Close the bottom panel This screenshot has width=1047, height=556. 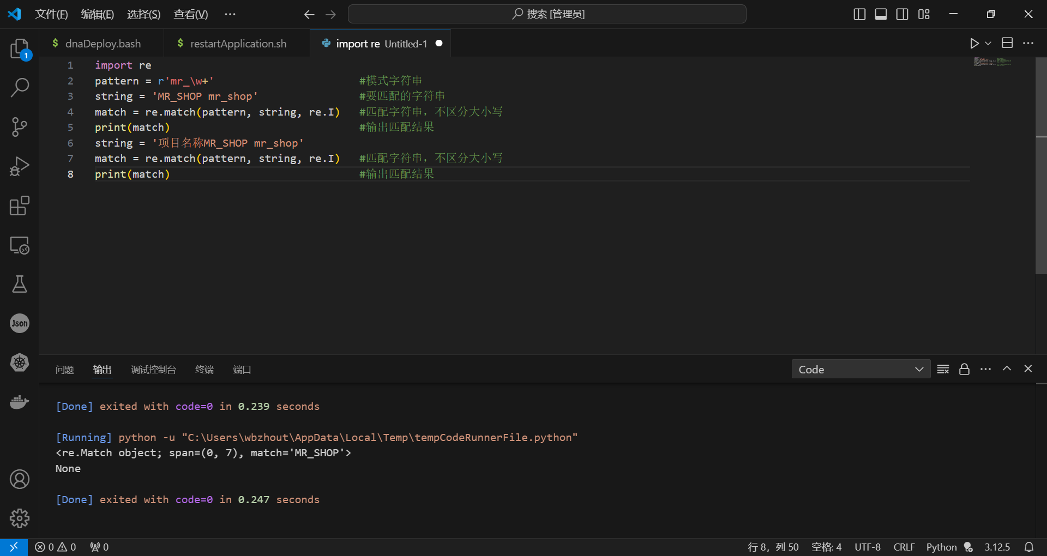click(x=1028, y=369)
